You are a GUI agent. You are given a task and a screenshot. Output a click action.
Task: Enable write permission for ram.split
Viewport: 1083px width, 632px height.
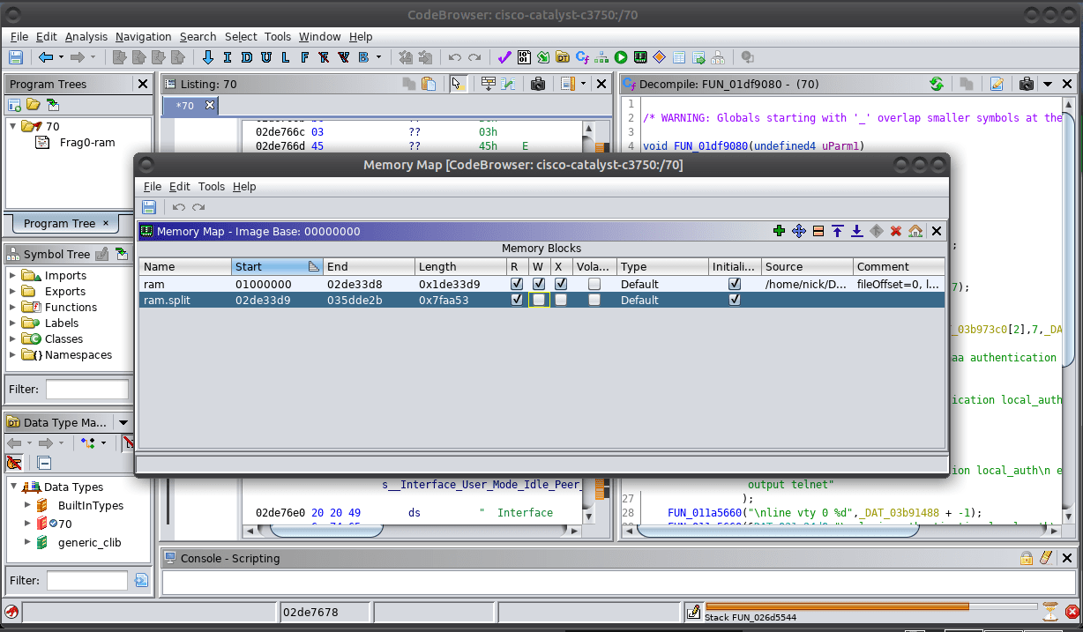point(538,300)
